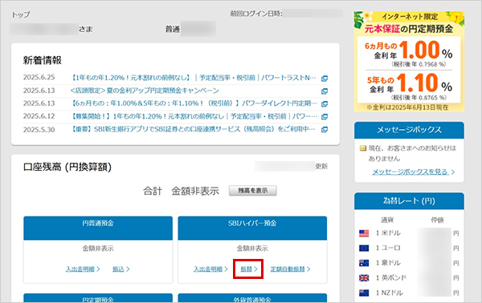Image resolution: width=482 pixels, height=303 pixels.
Task: Click the 残高を表示 button
Action: click(x=253, y=191)
